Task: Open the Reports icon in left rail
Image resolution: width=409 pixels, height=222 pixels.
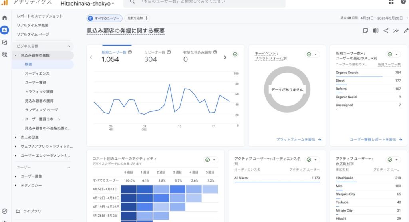Action: click(4, 30)
